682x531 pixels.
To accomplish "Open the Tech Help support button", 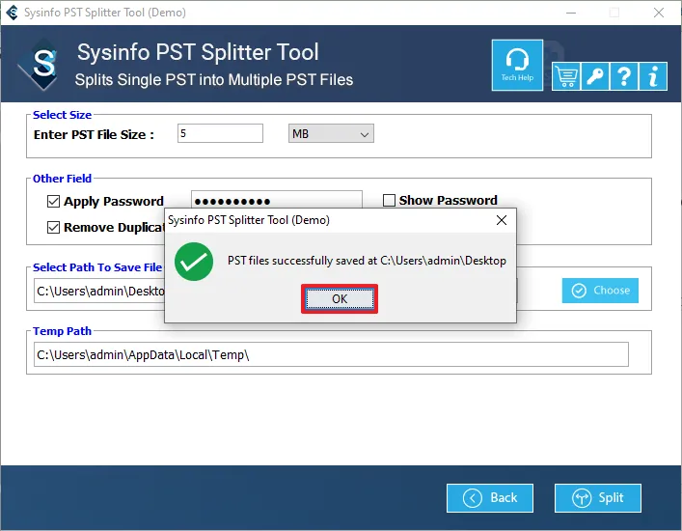I will (517, 66).
